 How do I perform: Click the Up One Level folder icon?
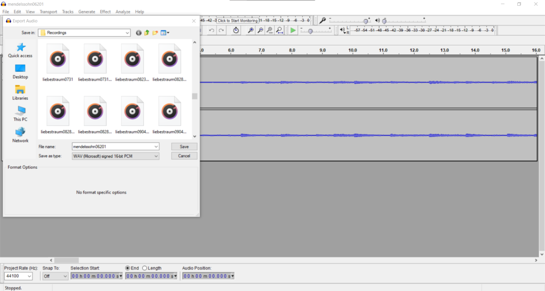click(147, 33)
